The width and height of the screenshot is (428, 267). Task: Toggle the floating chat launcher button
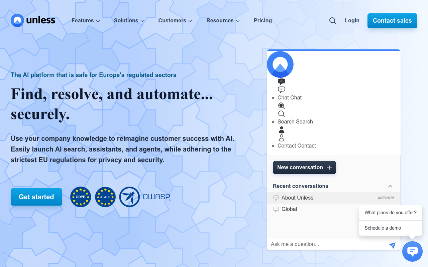412,251
